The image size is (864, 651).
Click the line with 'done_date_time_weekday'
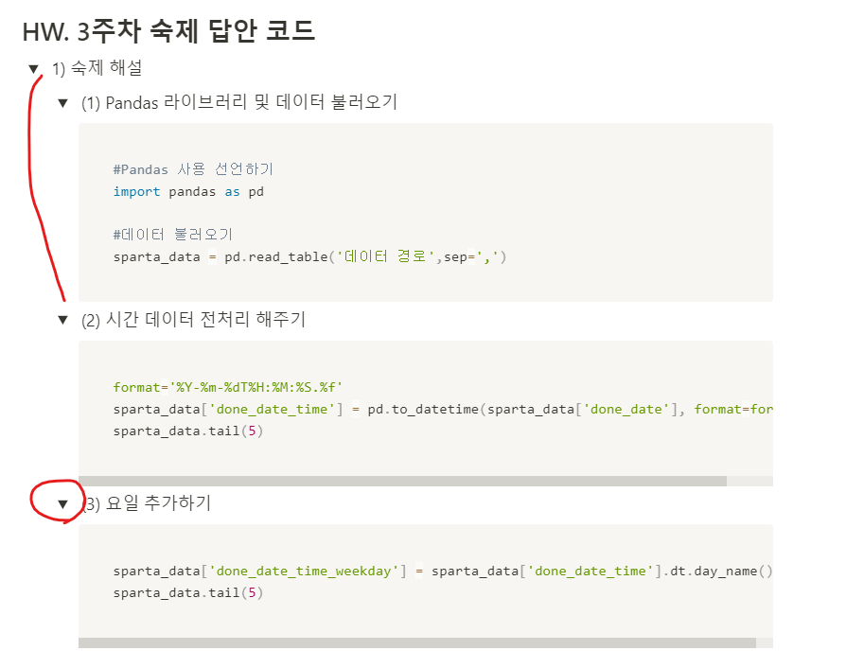coord(443,572)
